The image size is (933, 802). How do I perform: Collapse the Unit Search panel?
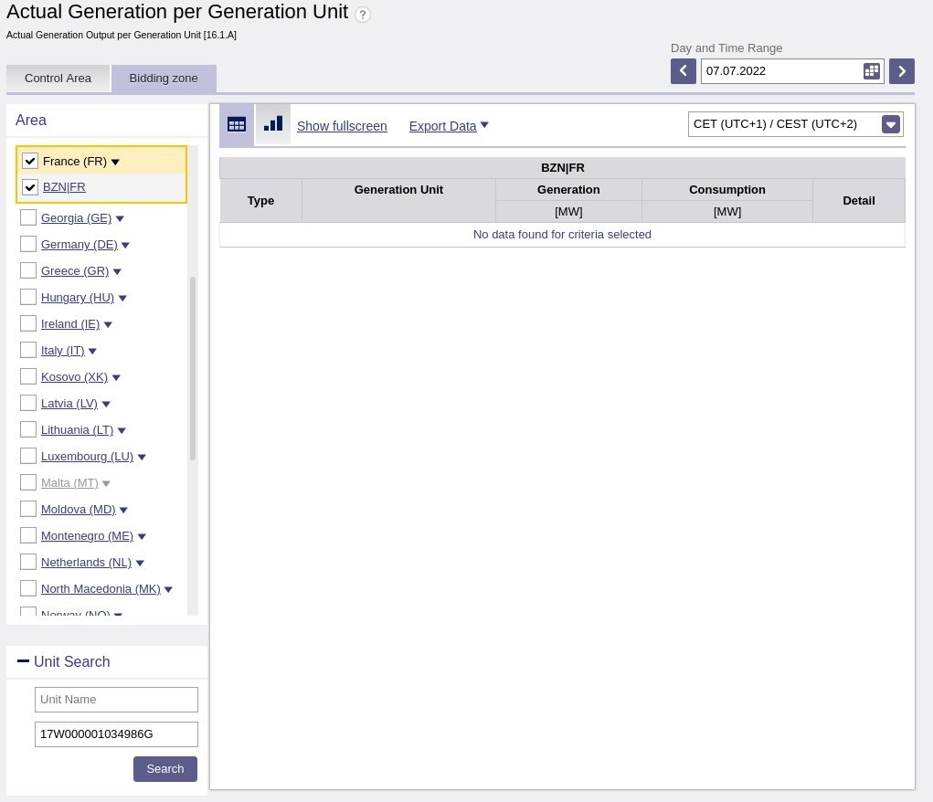click(x=23, y=661)
